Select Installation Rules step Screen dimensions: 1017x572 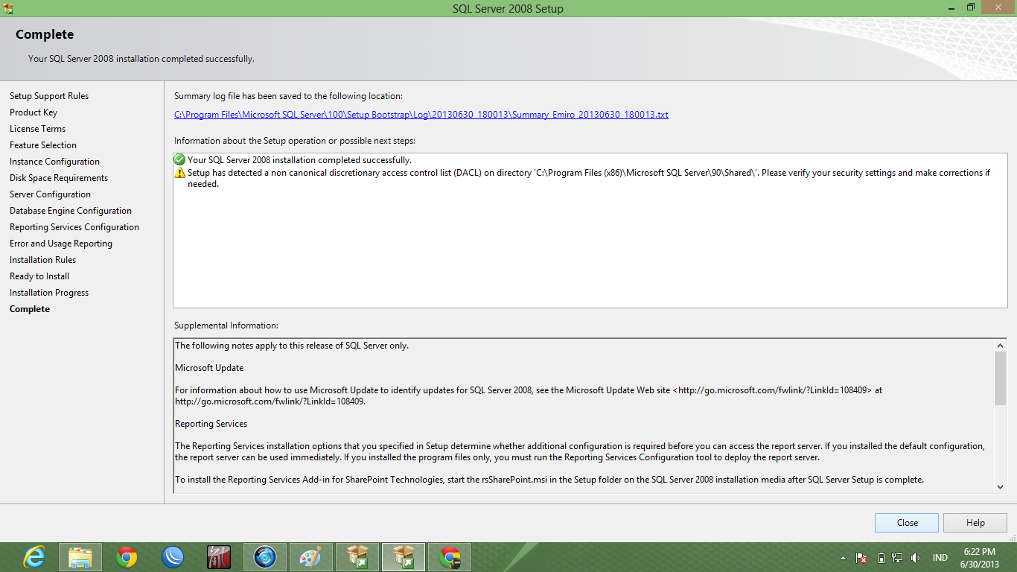click(43, 260)
